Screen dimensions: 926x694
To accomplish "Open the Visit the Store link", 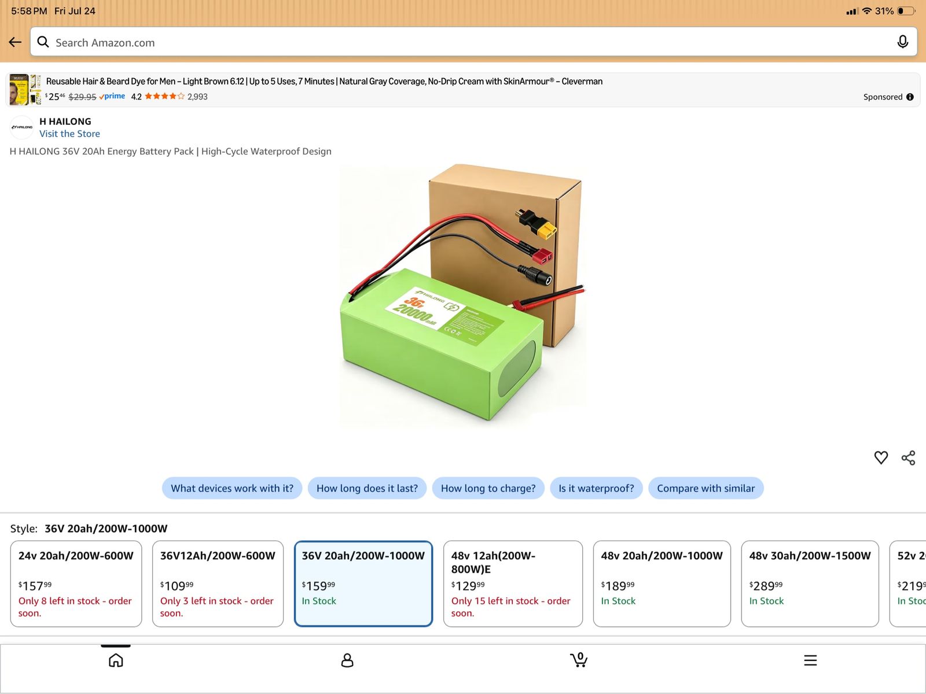I will [69, 134].
